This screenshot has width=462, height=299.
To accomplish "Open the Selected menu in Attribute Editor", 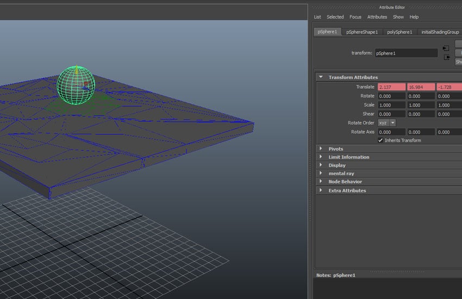I will point(335,17).
